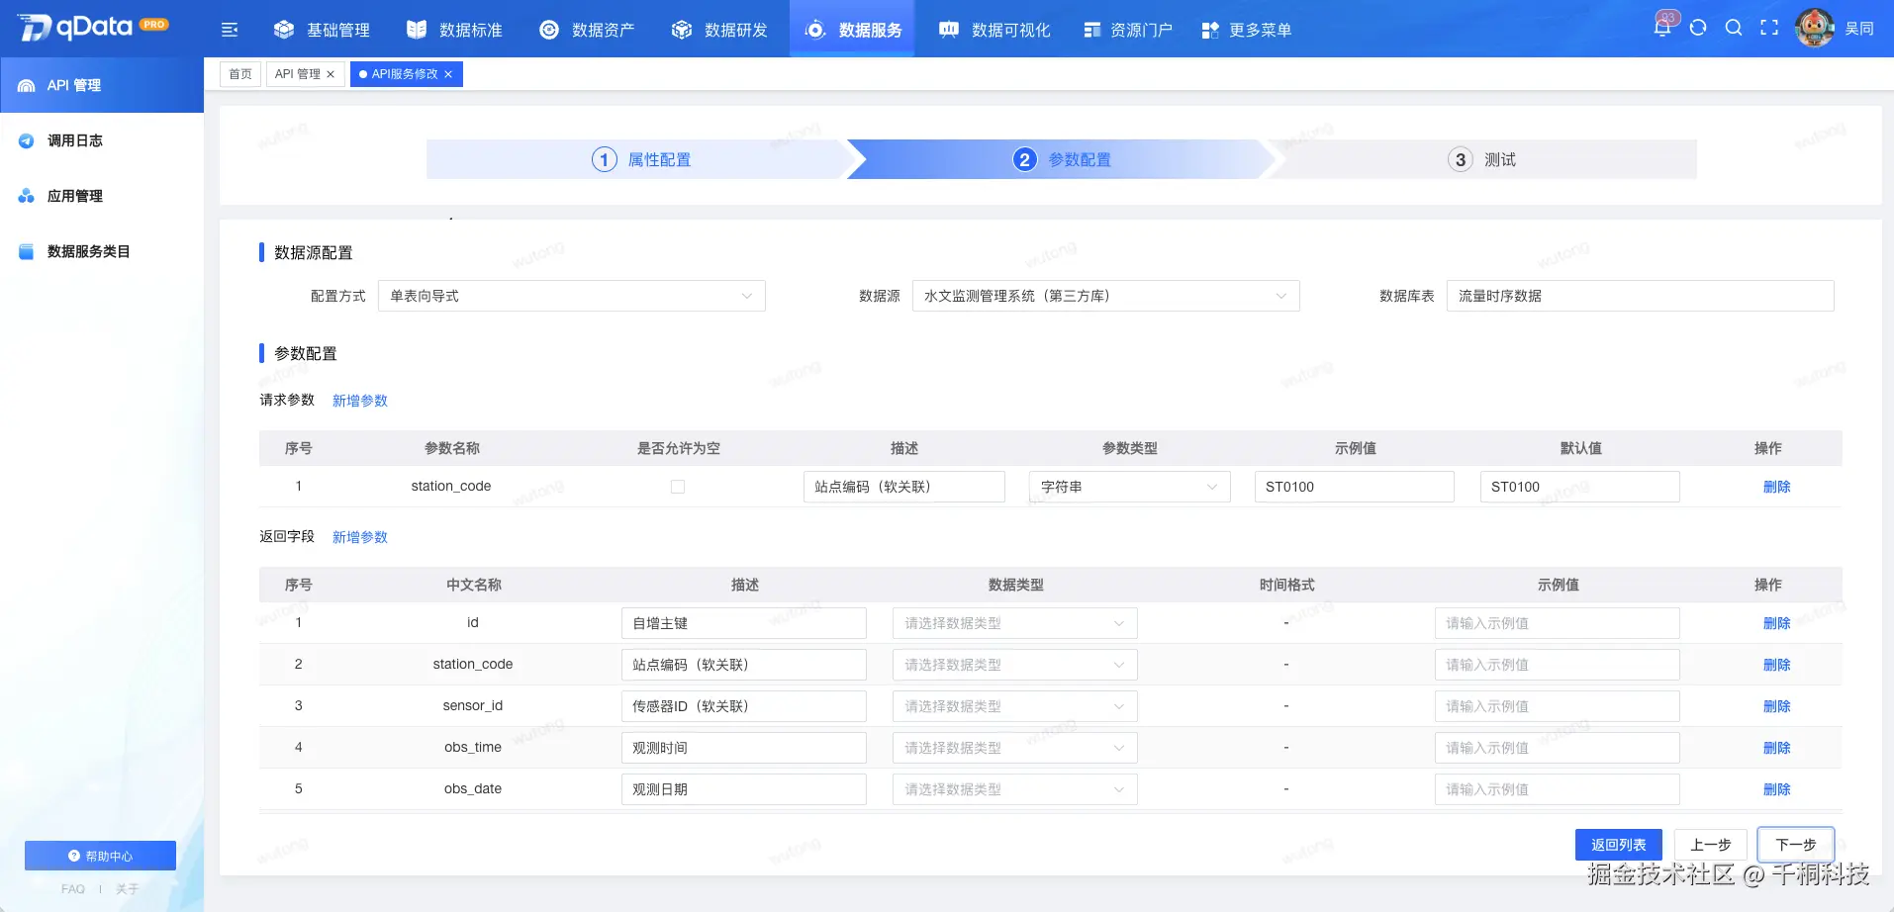The width and height of the screenshot is (1894, 912).
Task: Go to the 首页 tab
Action: [239, 73]
